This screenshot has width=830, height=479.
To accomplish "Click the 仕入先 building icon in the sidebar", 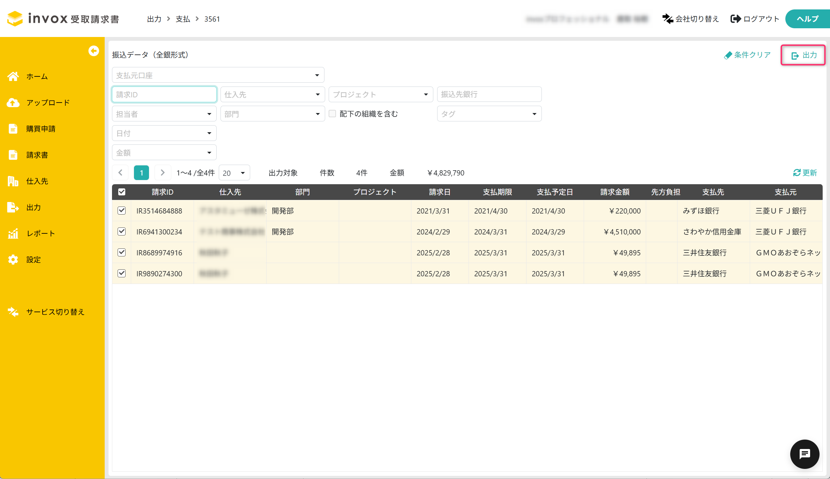I will pos(13,181).
